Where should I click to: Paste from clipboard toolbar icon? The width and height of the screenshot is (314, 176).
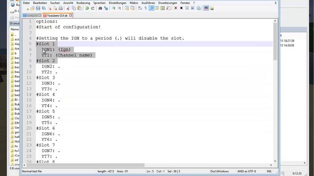point(79,8)
